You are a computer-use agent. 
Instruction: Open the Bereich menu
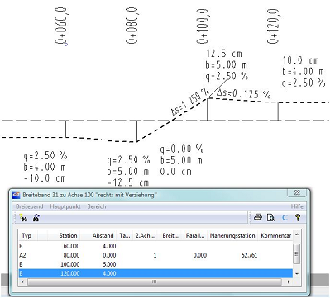click(97, 206)
